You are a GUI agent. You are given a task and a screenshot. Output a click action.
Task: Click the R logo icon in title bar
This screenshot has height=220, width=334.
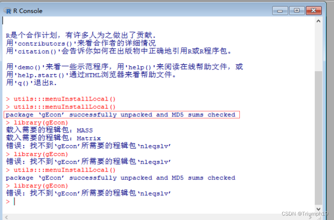(x=7, y=11)
